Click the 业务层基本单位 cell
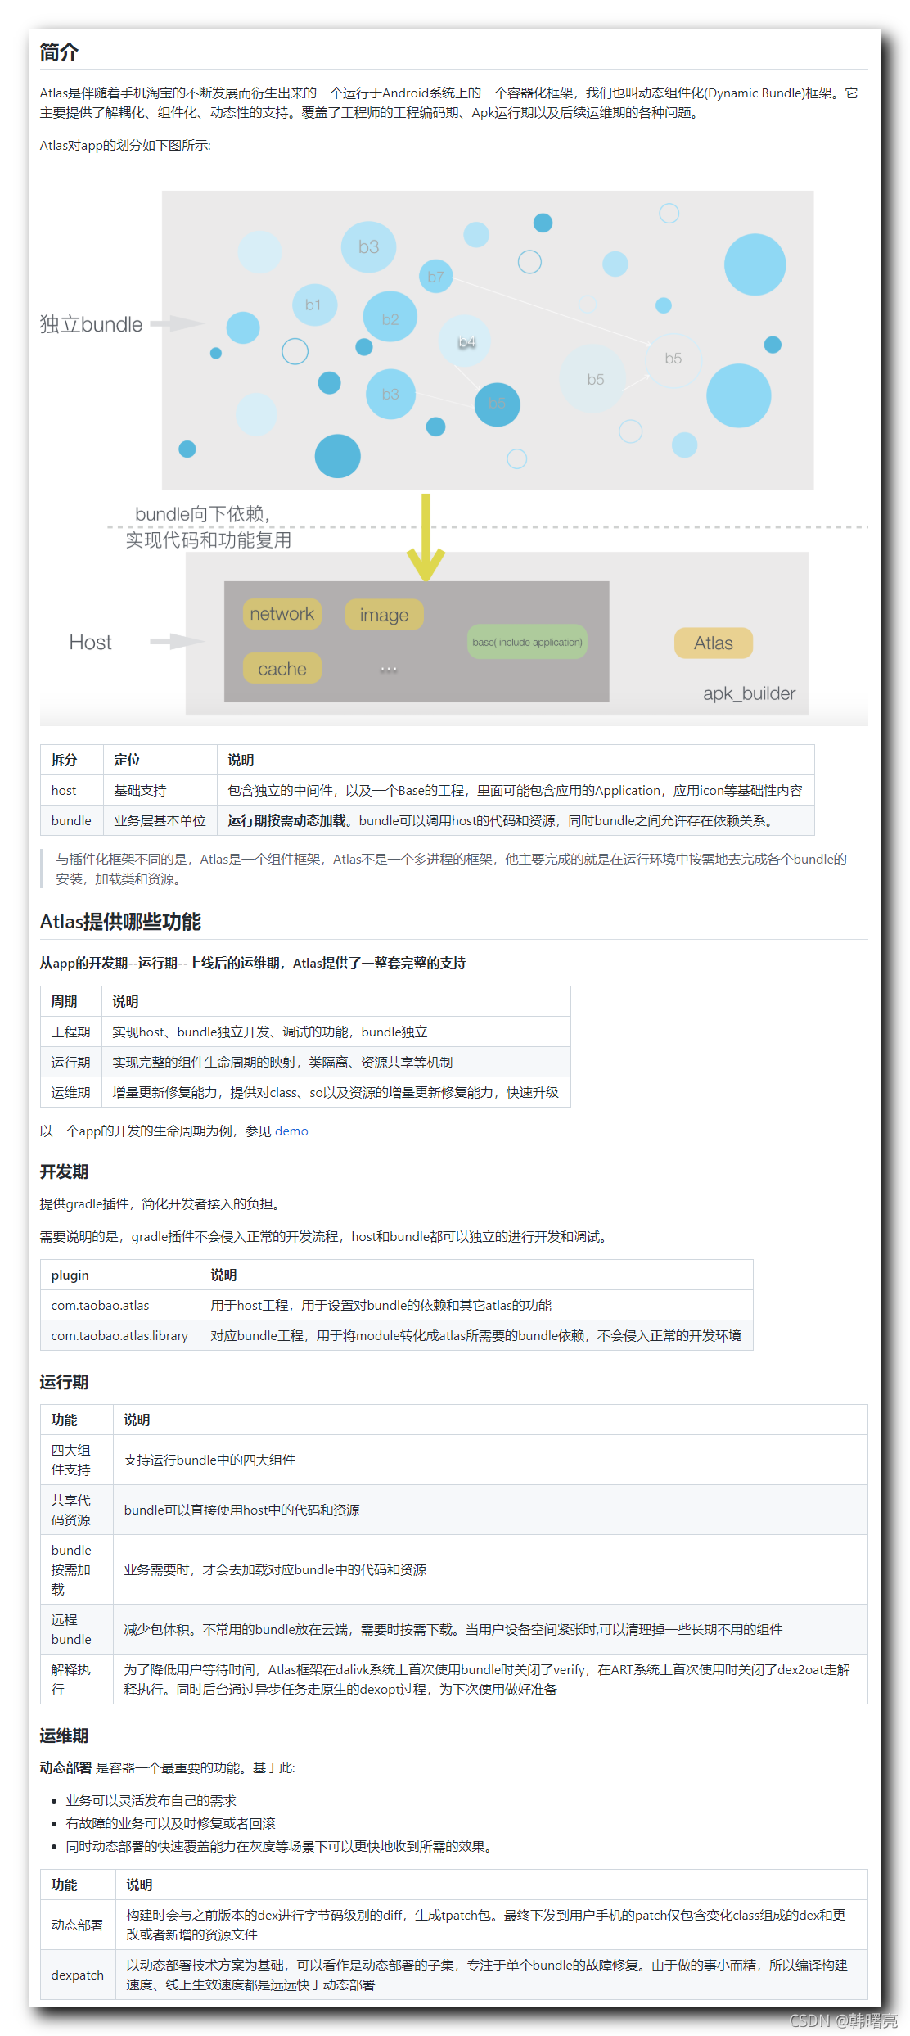 160,820
